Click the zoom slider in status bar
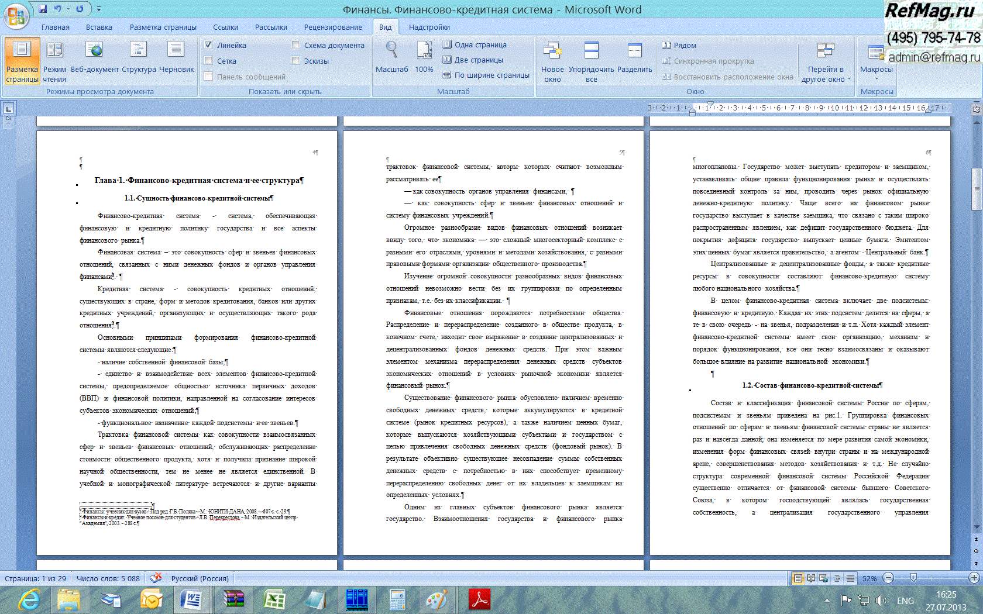Screen dimensions: 983x614 (x=913, y=578)
